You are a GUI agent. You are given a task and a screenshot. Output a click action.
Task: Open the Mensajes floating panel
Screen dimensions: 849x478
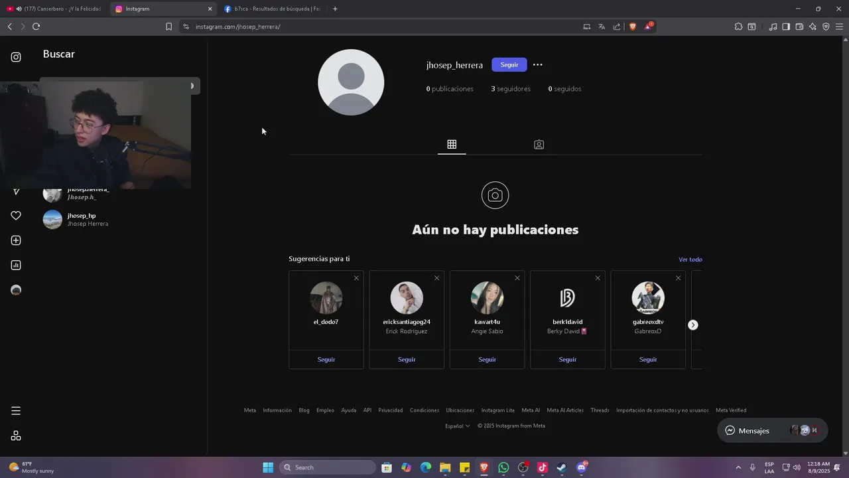click(772, 430)
